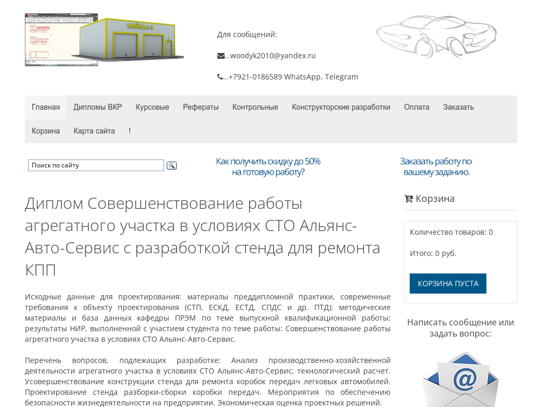
Task: Open the Конструкторские разработки menu item
Action: click(x=341, y=107)
